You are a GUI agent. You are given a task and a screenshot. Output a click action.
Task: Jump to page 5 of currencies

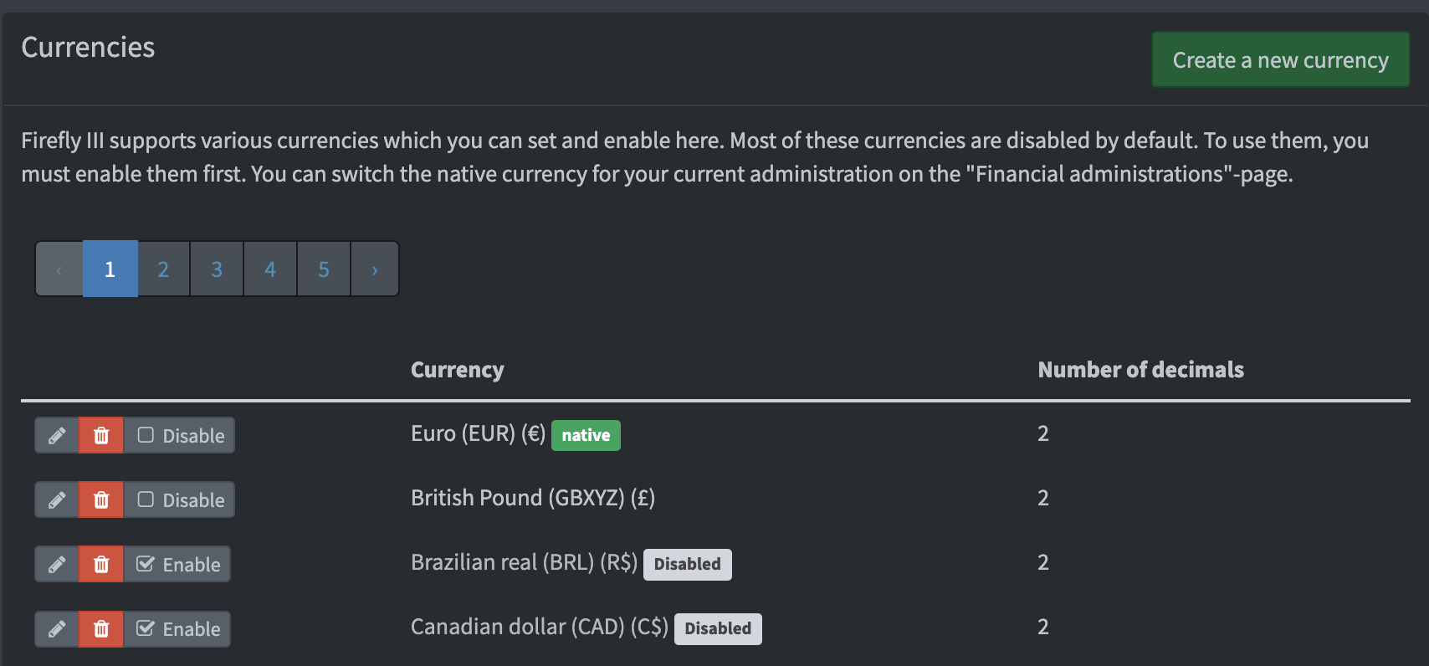pyautogui.click(x=324, y=269)
